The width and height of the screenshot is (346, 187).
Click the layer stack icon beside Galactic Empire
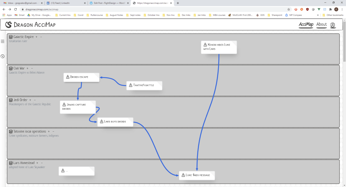(x=11, y=37)
